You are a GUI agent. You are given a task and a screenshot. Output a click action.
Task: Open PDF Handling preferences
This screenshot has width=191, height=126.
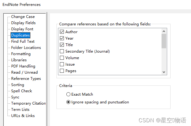(23, 66)
